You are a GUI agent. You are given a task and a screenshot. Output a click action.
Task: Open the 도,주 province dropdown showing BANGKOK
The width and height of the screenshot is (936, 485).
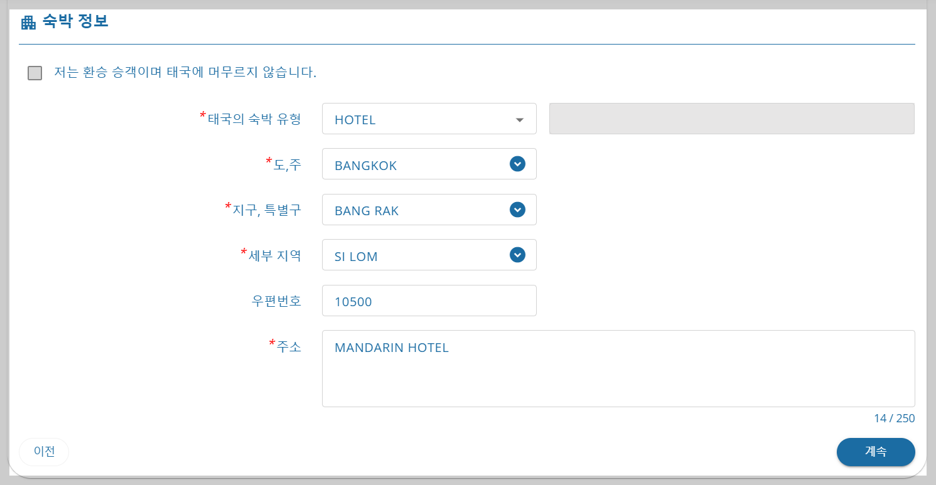point(429,164)
